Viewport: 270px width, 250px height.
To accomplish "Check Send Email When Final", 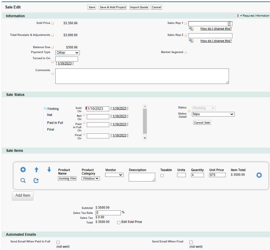I will tap(191, 242).
